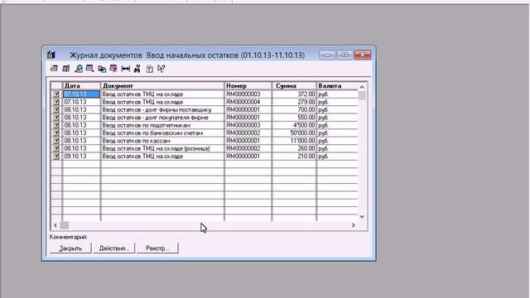The height and width of the screenshot is (298, 530).
Task: Click the document name in the 210.00 row
Action: [x=142, y=156]
